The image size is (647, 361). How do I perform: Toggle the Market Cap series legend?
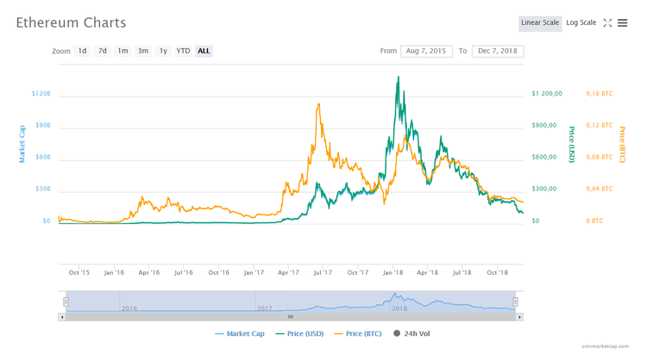pos(240,333)
